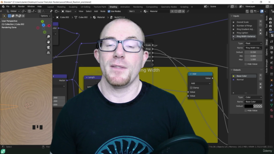
Task: Open the Modifier wrench properties tab
Action: (271, 85)
